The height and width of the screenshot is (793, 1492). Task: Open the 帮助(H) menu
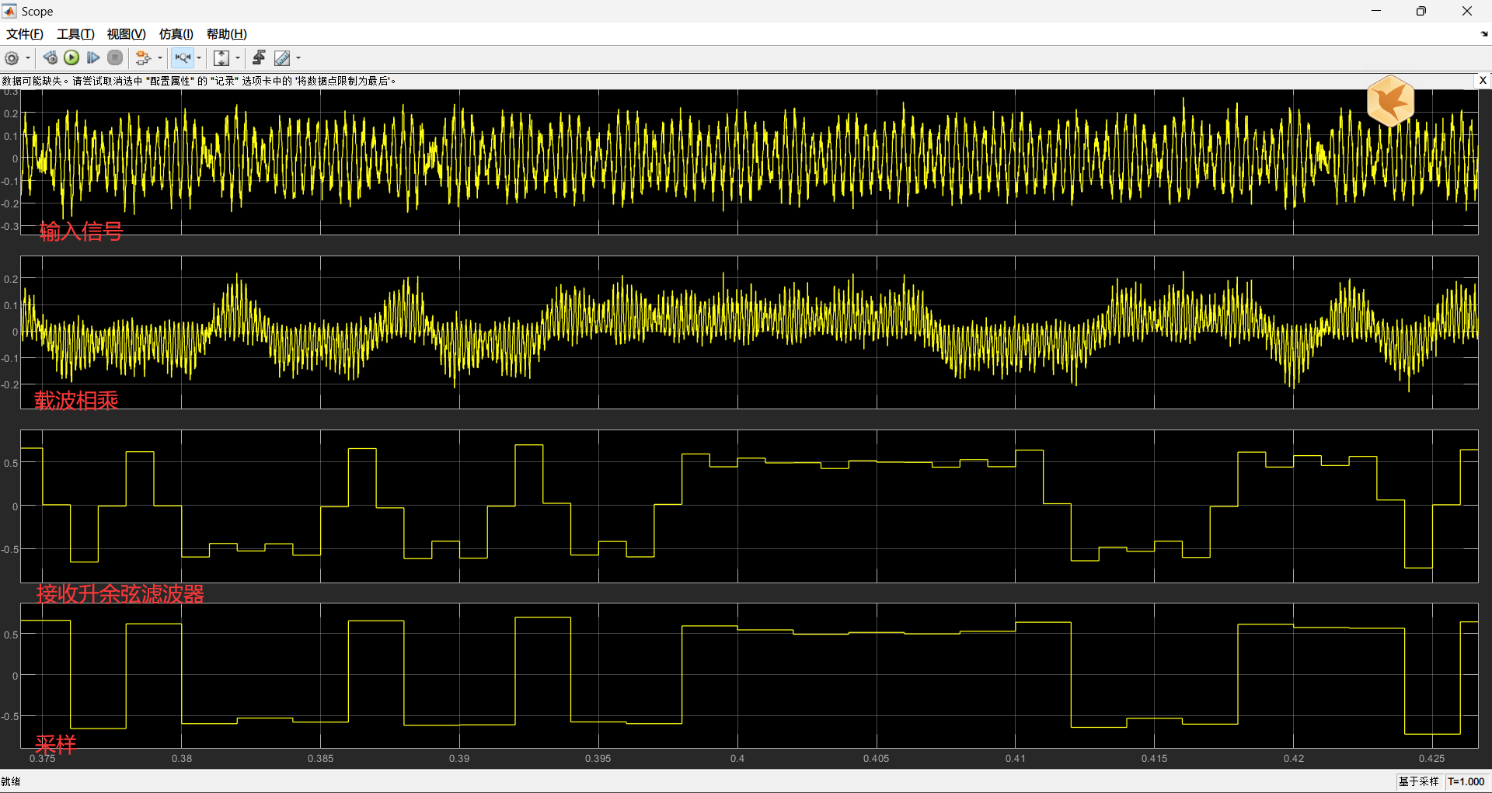(226, 34)
